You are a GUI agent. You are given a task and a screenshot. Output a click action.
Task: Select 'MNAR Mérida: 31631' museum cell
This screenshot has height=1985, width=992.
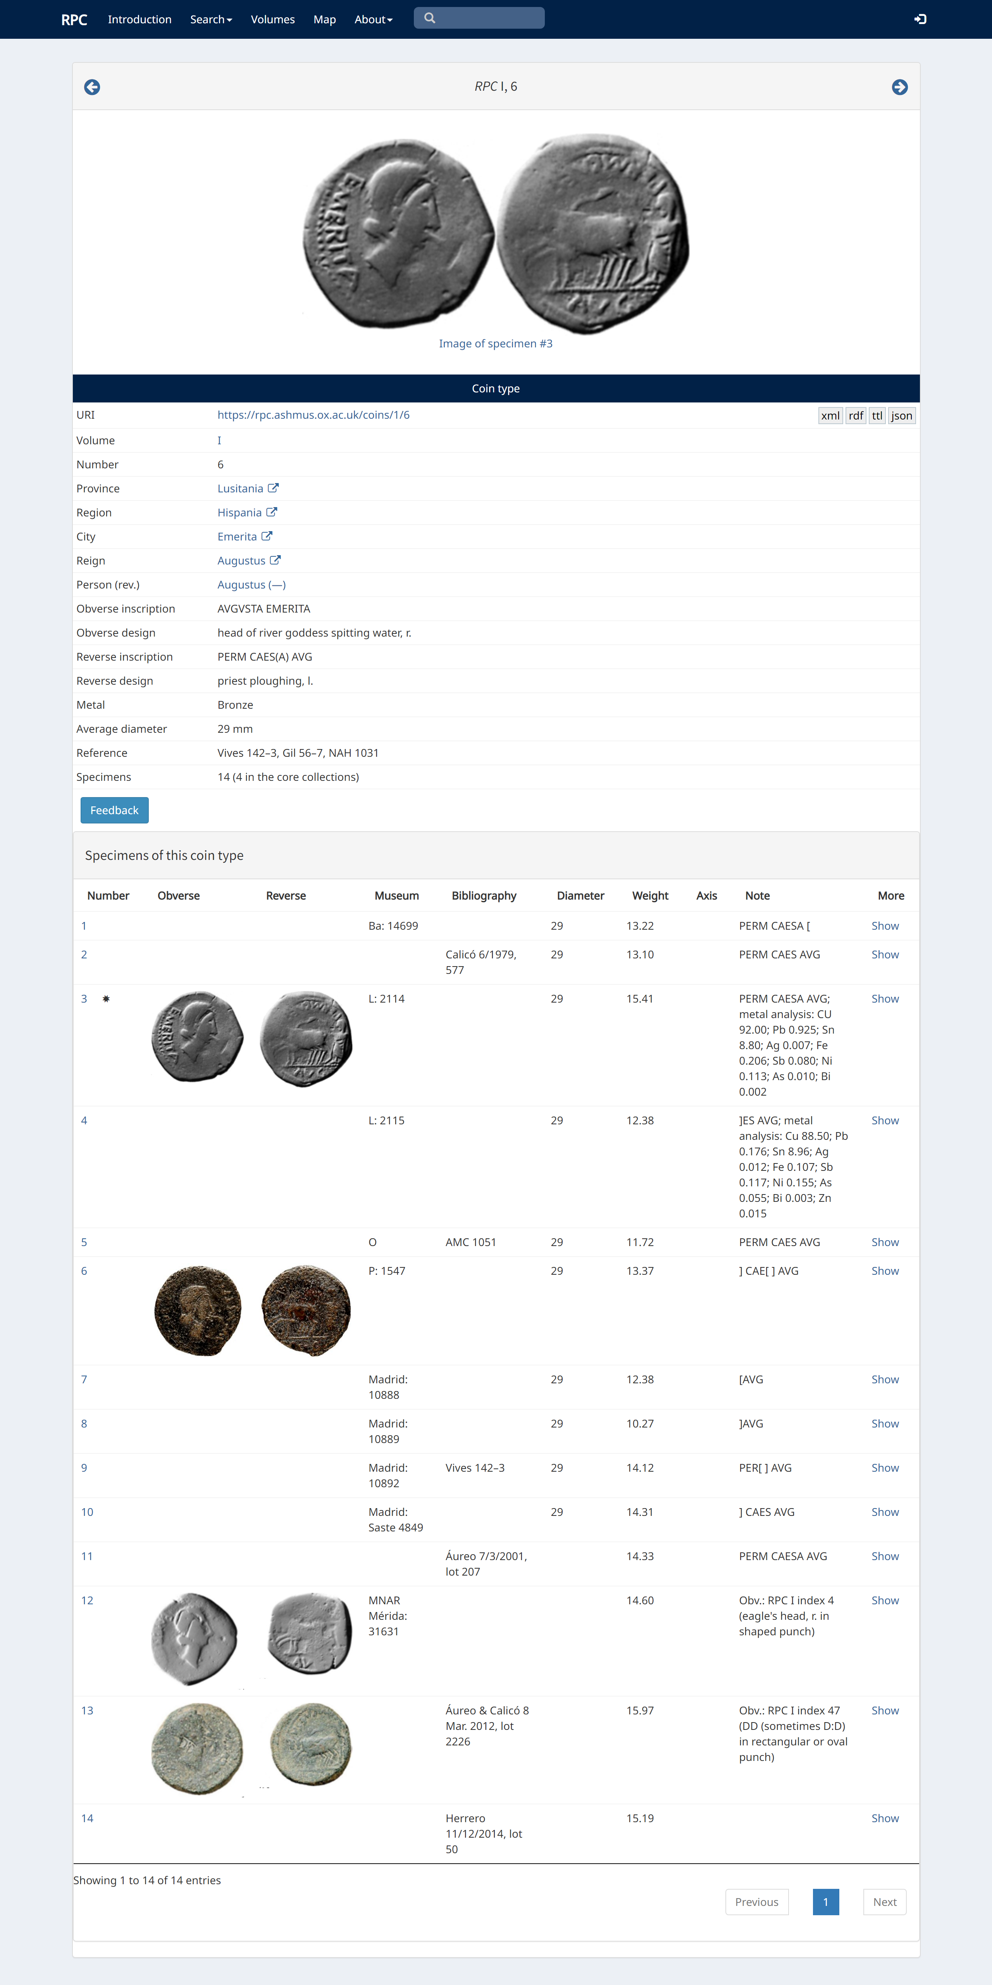388,1615
